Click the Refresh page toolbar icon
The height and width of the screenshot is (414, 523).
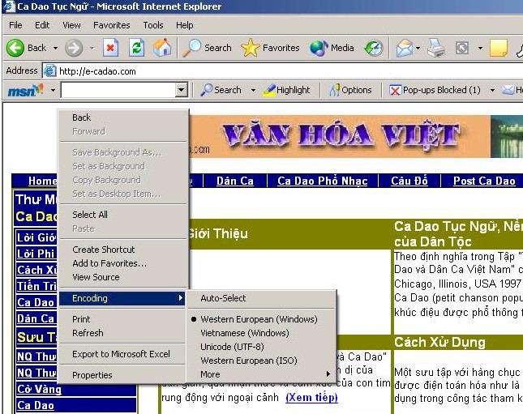pos(137,48)
